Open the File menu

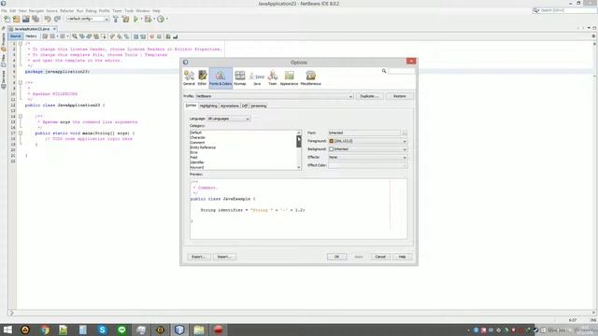(4, 10)
